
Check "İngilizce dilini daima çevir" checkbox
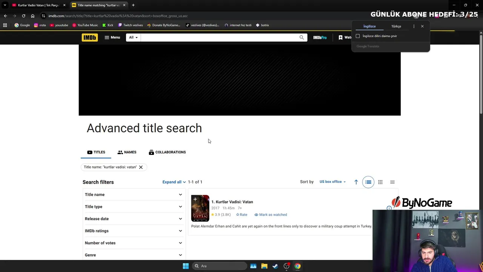(358, 36)
